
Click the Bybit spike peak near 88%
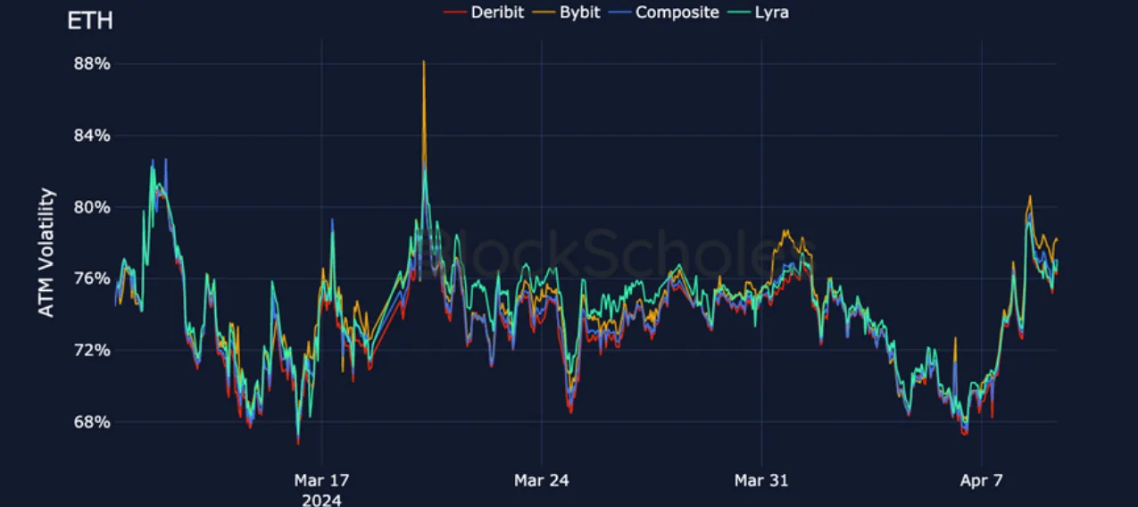[424, 62]
